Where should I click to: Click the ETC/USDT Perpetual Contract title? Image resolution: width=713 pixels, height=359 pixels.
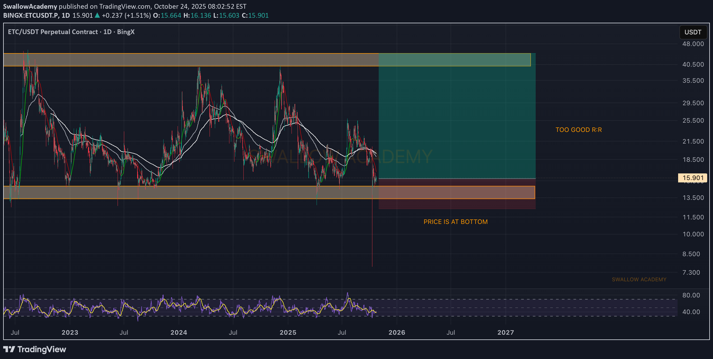click(x=53, y=32)
